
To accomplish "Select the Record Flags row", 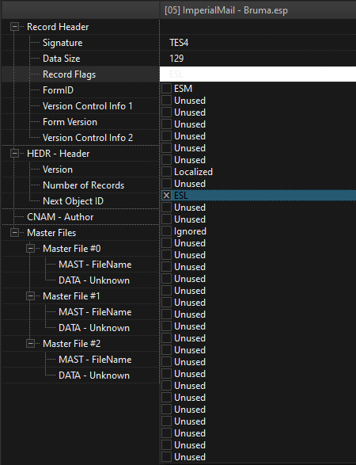I will (81, 74).
